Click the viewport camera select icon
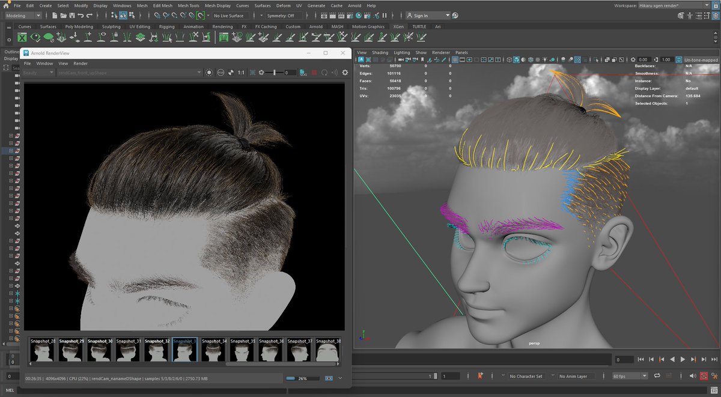Viewport: 721px width, 397px height. tap(400, 60)
